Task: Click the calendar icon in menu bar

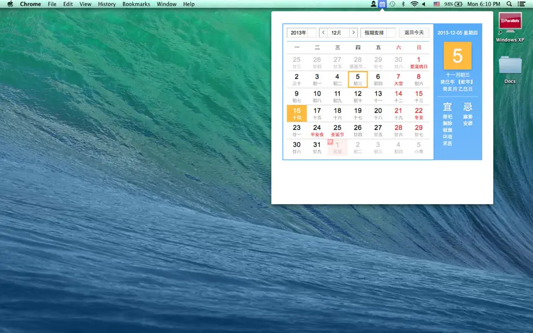Action: pos(383,4)
